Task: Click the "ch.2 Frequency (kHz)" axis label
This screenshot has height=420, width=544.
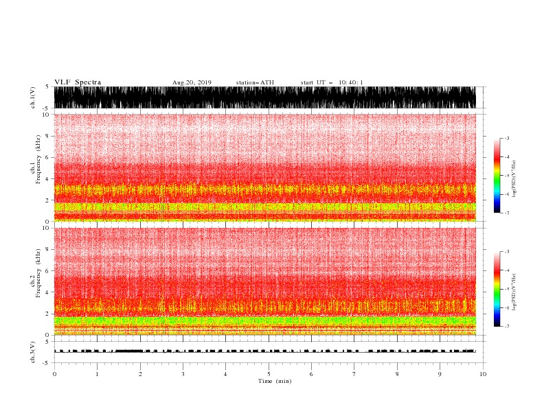Action: (x=36, y=273)
